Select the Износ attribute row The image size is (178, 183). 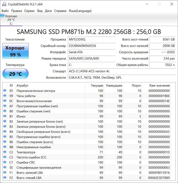pos(87,116)
